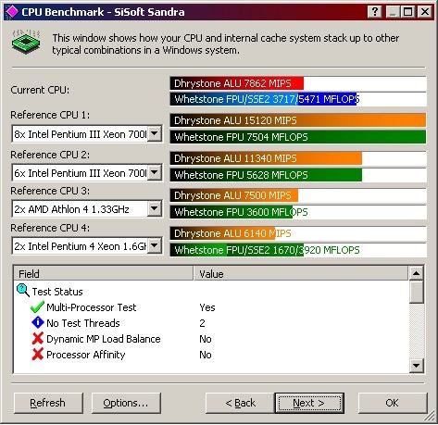Click the question mark help button
Viewport: 438px width, 425px height.
375,12
